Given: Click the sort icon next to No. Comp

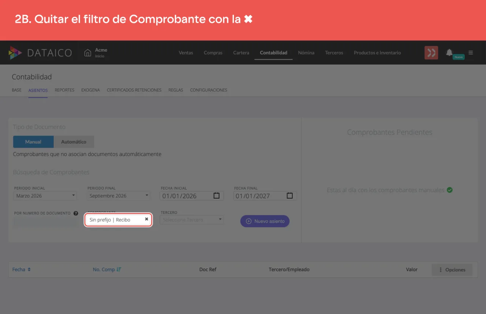Looking at the screenshot, I should 119,270.
